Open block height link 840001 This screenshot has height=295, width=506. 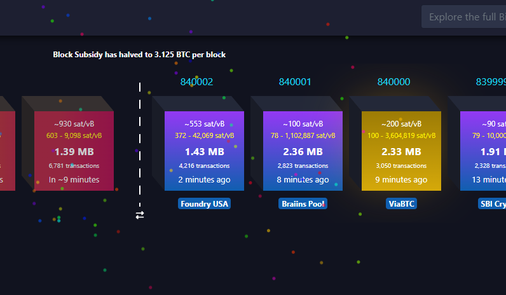pyautogui.click(x=295, y=82)
